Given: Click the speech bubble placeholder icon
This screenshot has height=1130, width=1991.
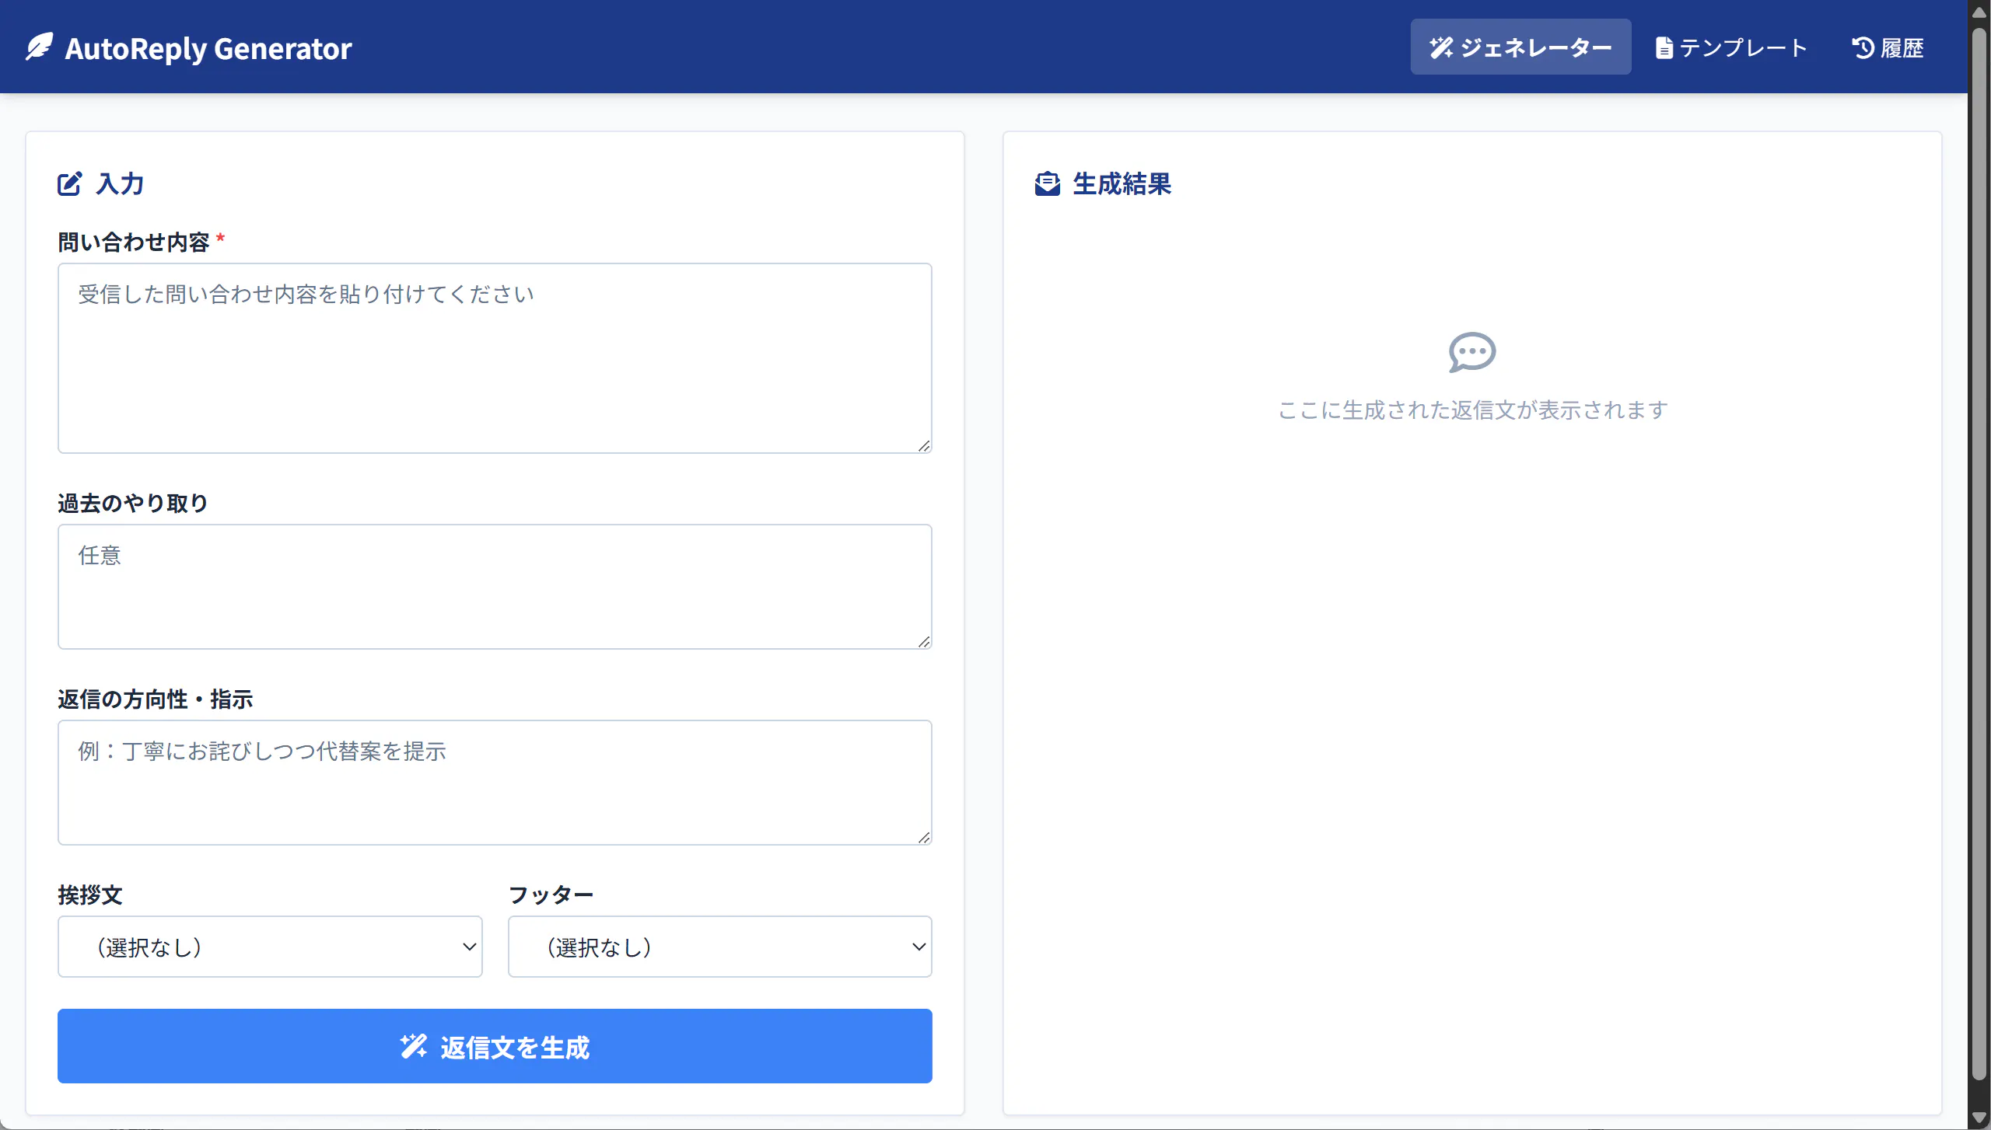Looking at the screenshot, I should click(x=1471, y=352).
